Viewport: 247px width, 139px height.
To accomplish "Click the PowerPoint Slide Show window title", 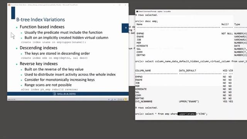I will [44, 5].
